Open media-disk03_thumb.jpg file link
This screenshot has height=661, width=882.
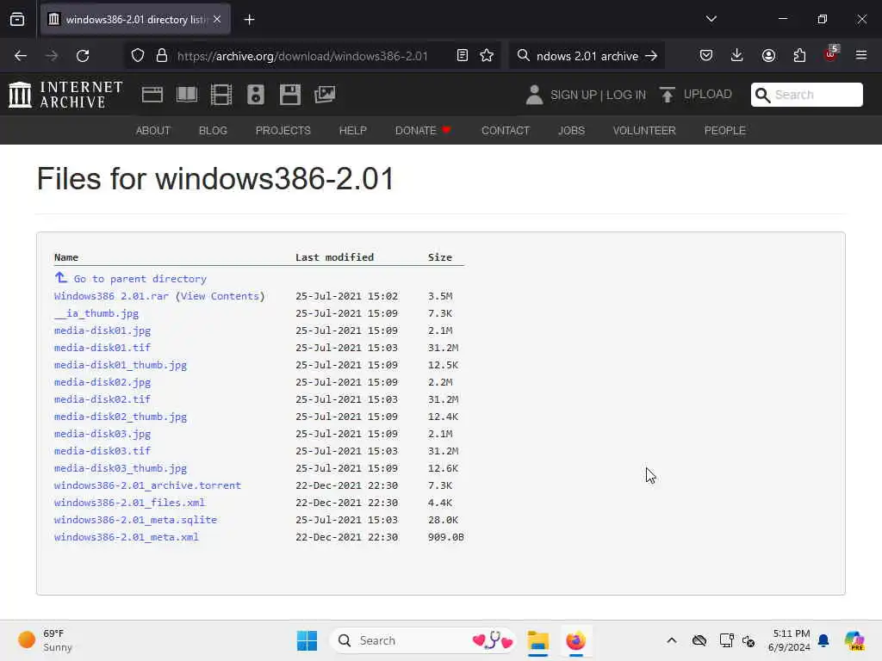(121, 468)
